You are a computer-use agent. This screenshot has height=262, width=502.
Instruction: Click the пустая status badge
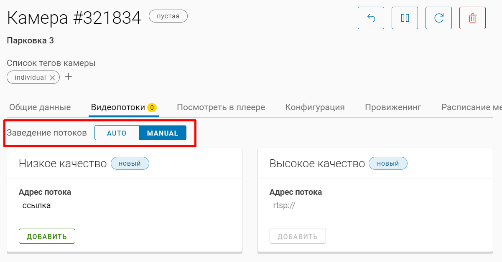(168, 16)
